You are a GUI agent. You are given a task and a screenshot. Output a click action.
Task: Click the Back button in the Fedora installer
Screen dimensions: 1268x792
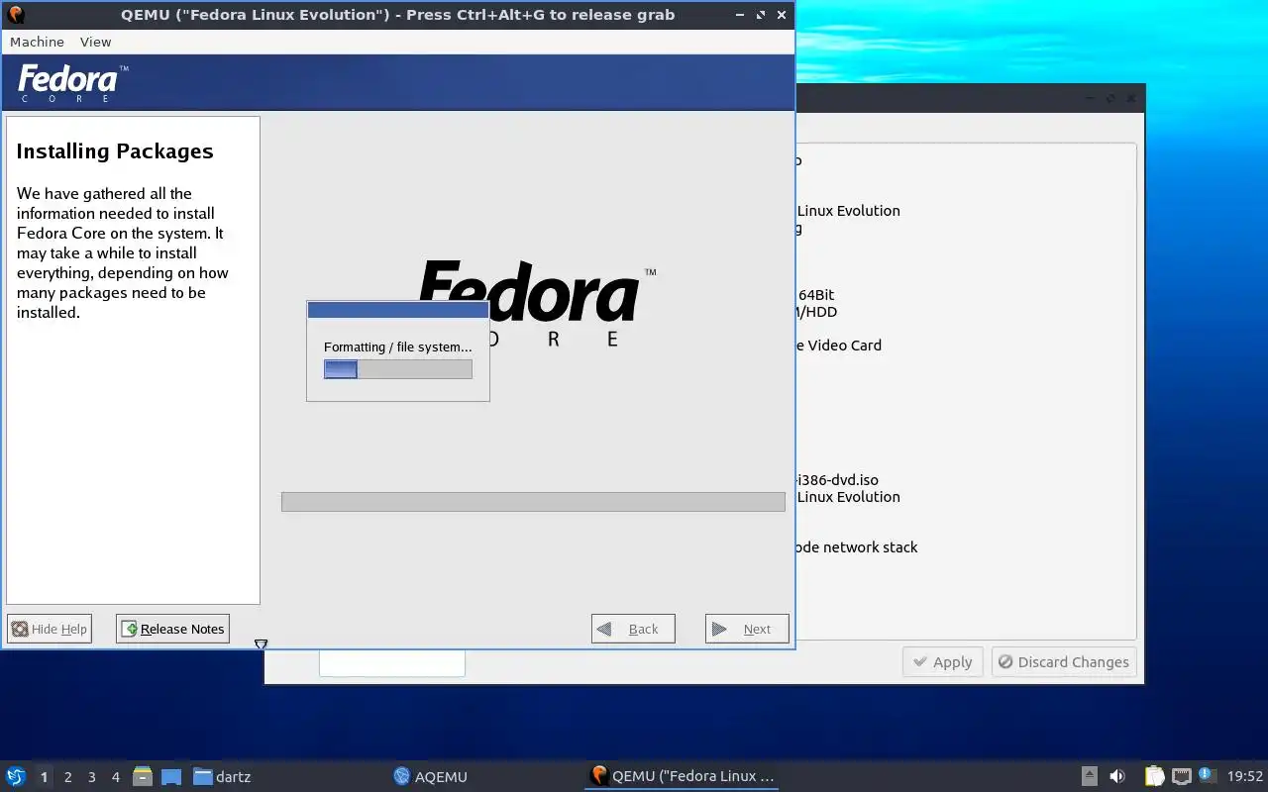633,629
